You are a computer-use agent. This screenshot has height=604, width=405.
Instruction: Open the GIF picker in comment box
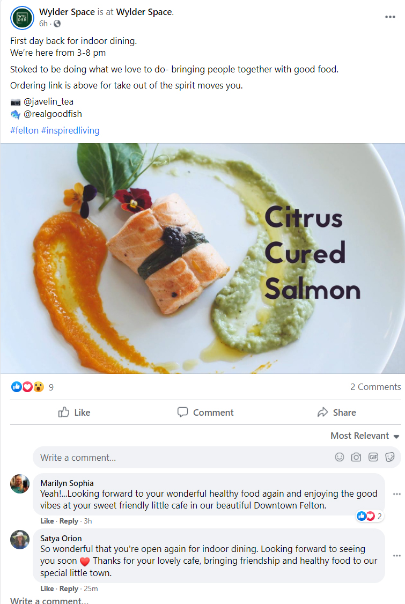coord(373,457)
